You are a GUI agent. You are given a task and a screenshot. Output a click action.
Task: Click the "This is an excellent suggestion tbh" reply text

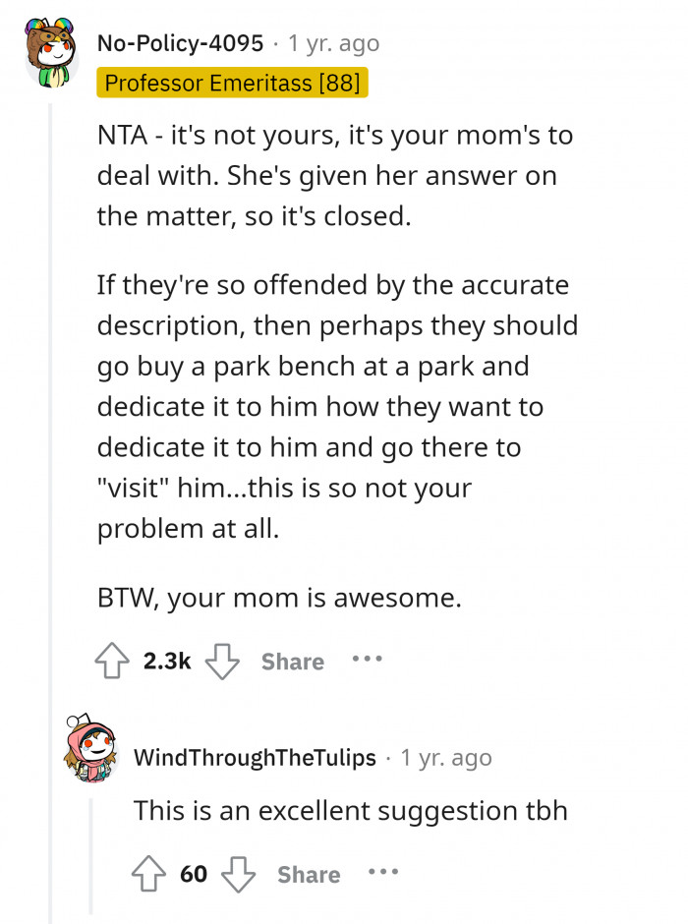(x=350, y=811)
